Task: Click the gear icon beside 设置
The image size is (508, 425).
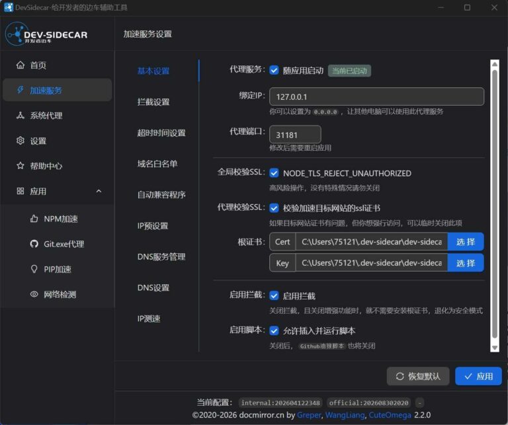Action: point(21,141)
